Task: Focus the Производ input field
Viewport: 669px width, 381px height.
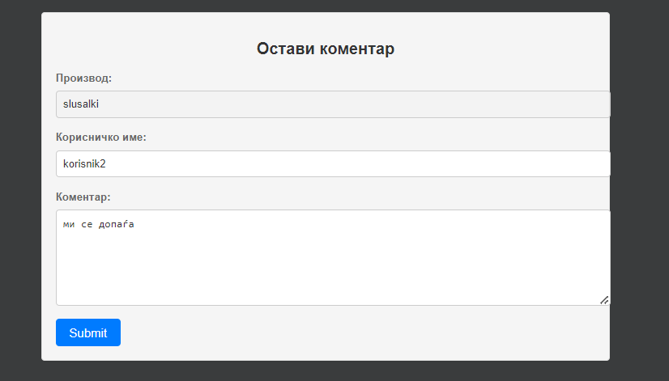Action: 332,104
